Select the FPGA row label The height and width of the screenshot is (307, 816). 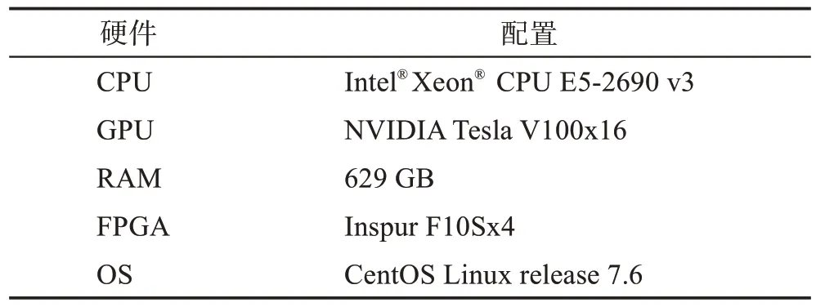132,227
